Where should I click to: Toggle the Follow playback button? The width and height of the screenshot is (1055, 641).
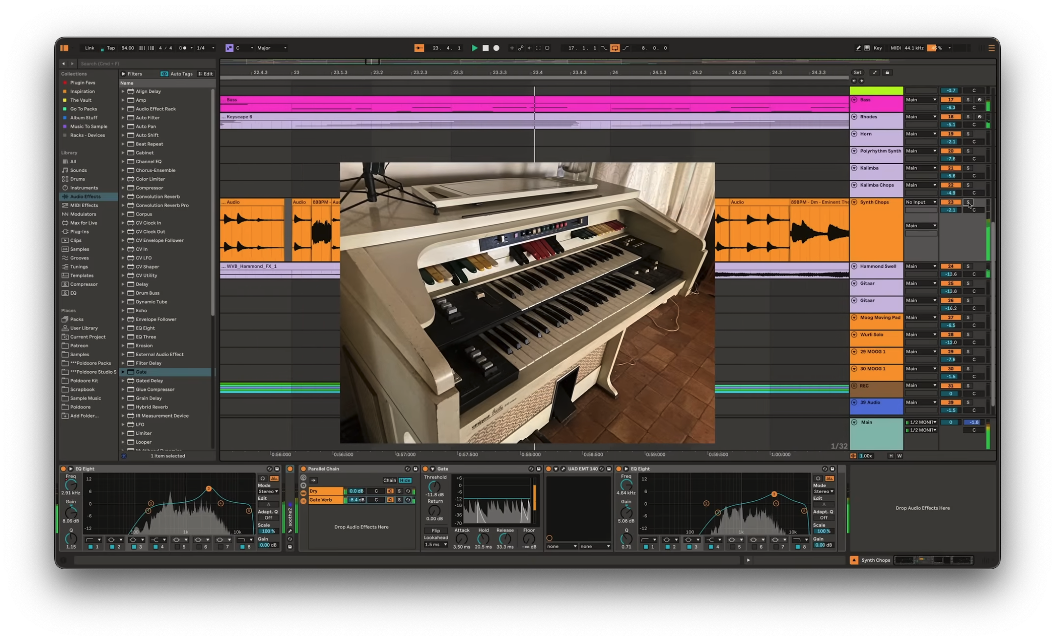[419, 48]
